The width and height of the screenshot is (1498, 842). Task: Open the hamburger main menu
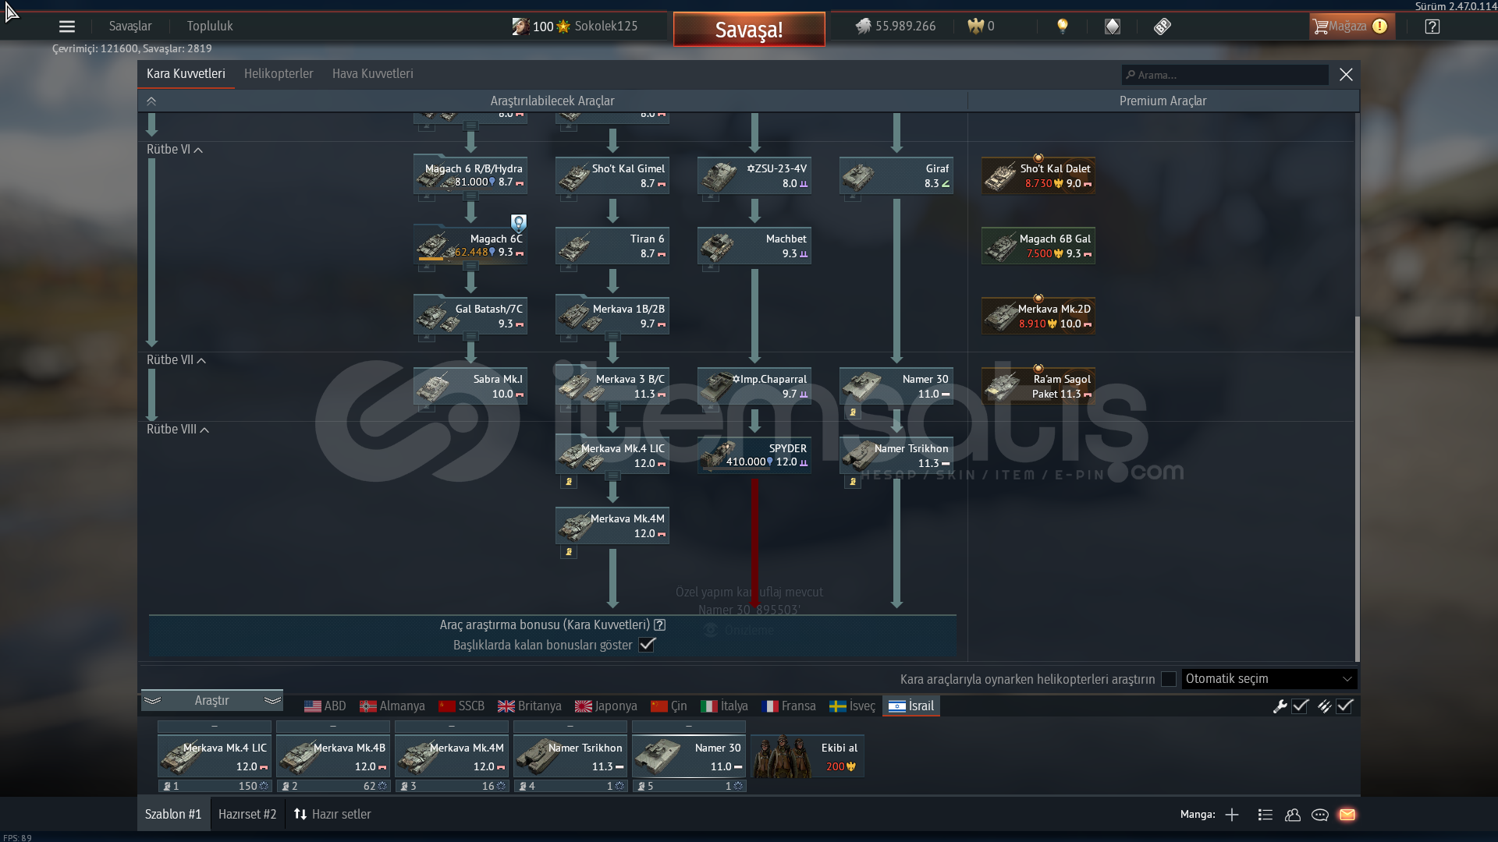click(x=67, y=27)
